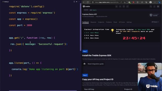This screenshot has width=162, height=91.
Task: Click the home icon in Treblle header
Action: coord(116,7)
